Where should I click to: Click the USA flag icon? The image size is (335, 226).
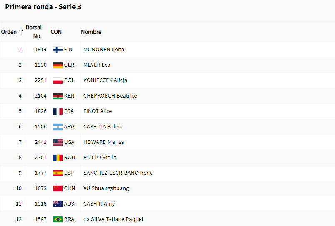[58, 142]
